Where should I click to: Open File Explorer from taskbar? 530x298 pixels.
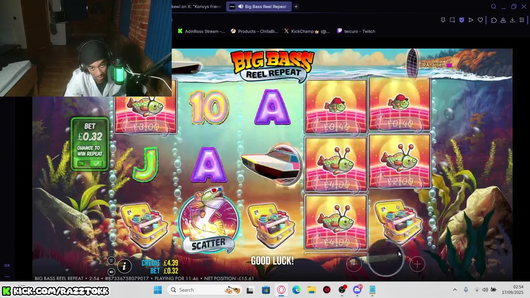click(x=311, y=290)
